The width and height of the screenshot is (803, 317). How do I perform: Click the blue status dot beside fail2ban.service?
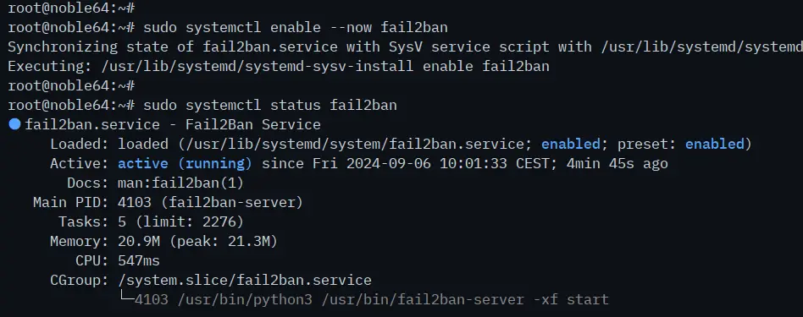pos(15,124)
